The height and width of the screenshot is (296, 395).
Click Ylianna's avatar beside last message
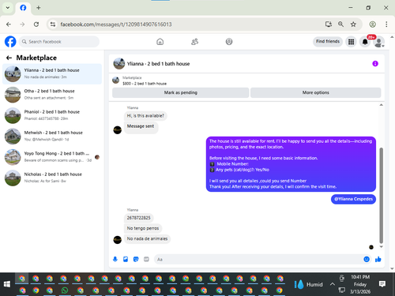118,240
